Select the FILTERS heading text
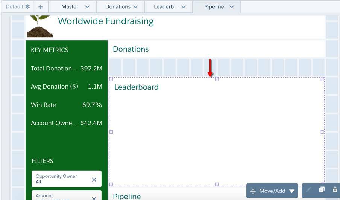This screenshot has height=200, width=340. pos(42,161)
